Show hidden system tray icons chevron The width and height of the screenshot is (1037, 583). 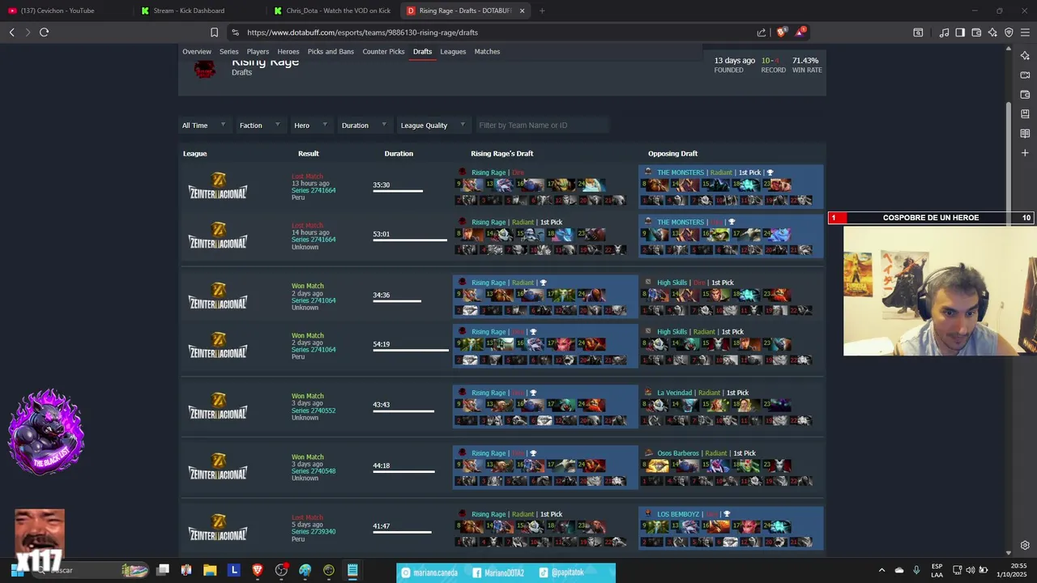881,570
